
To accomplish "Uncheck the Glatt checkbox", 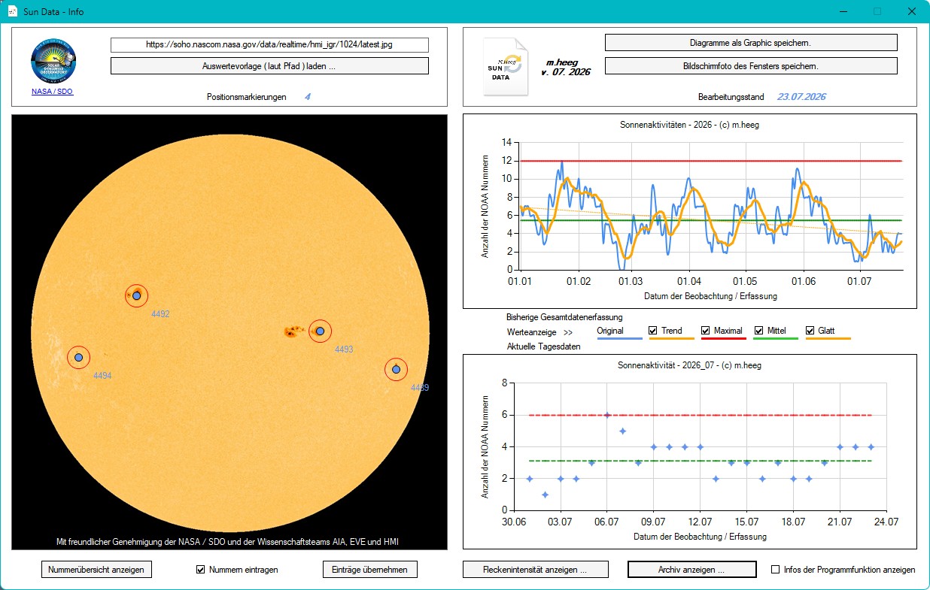I will [x=810, y=331].
